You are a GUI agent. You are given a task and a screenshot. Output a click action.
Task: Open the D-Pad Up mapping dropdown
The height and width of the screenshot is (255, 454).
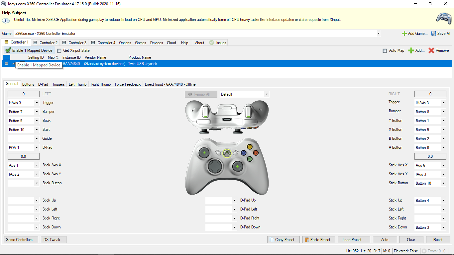[x=234, y=201]
